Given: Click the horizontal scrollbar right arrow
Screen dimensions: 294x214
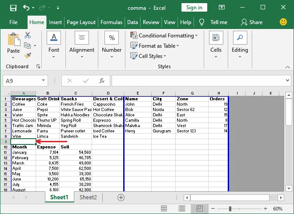Looking at the screenshot, I should click(x=281, y=198).
